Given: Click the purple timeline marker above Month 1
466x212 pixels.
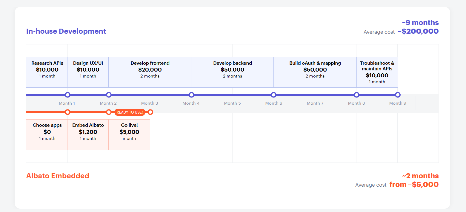Looking at the screenshot, I should tap(67, 95).
